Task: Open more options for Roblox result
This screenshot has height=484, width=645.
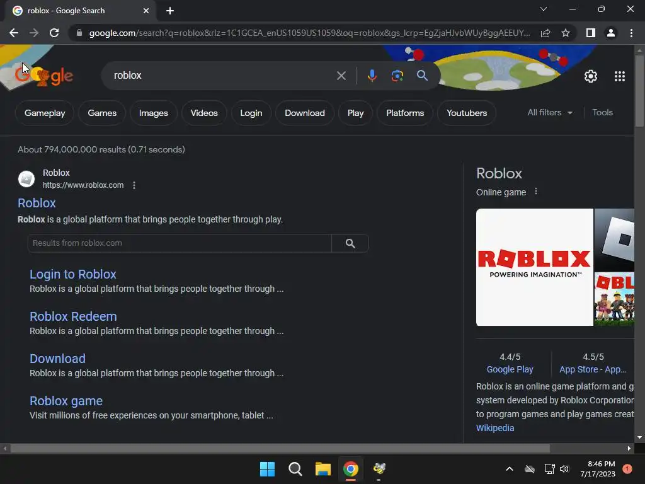Action: (x=134, y=185)
